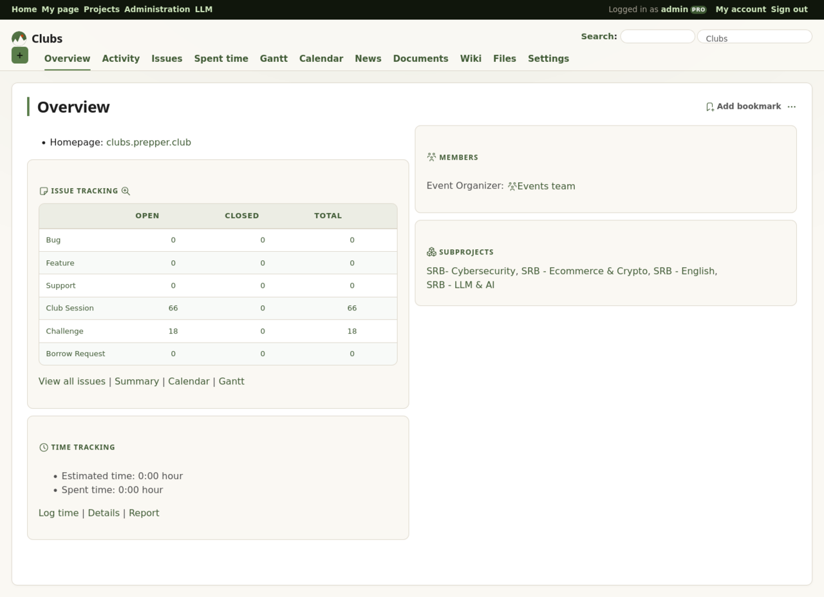
Task: Open the Clubs project jump dropdown
Action: [x=754, y=37]
